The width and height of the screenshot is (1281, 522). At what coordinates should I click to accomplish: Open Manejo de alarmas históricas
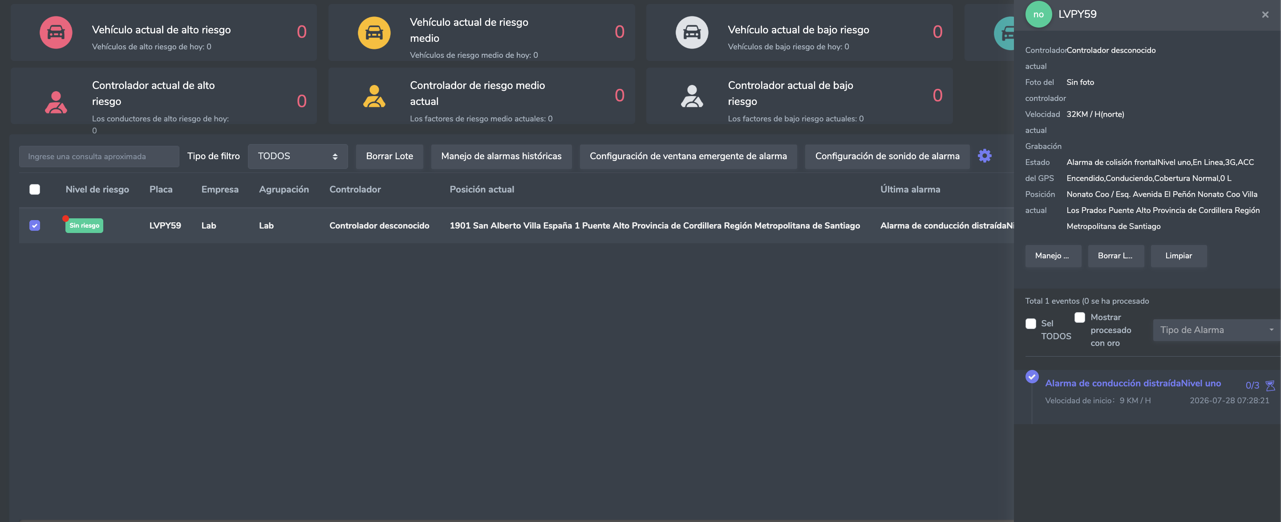click(501, 157)
